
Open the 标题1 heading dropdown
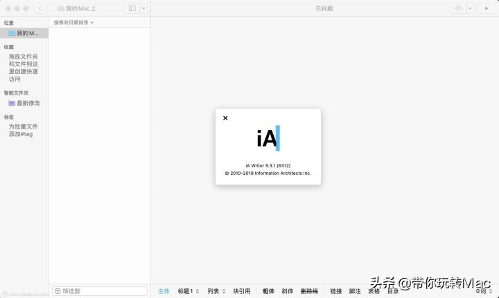pos(189,291)
